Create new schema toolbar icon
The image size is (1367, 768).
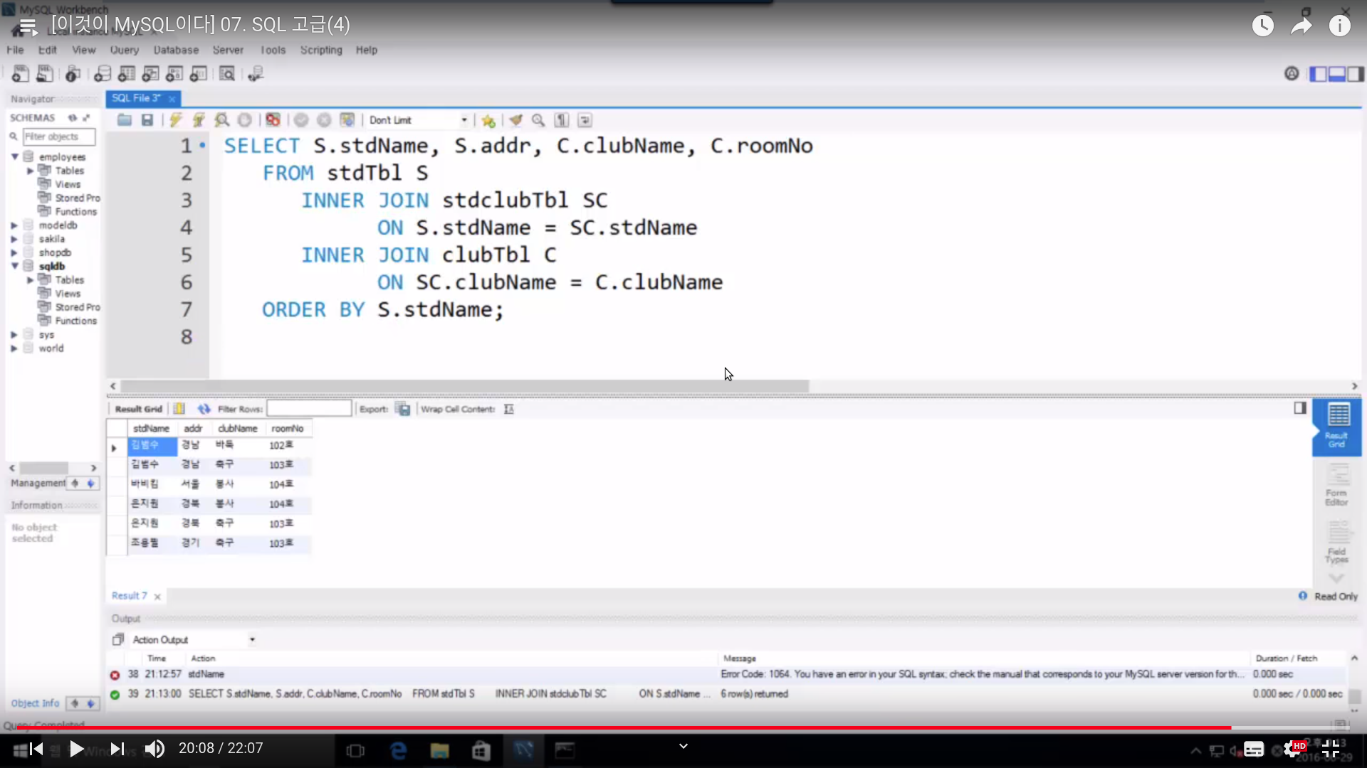click(103, 73)
